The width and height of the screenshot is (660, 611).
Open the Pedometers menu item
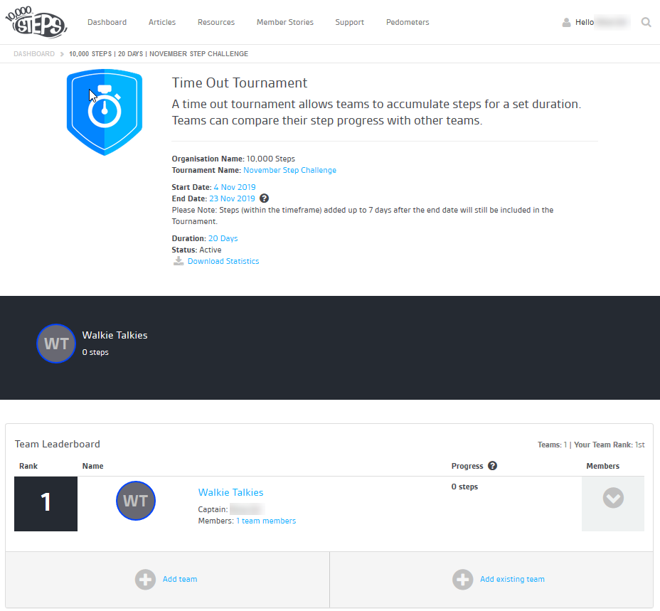[408, 22]
